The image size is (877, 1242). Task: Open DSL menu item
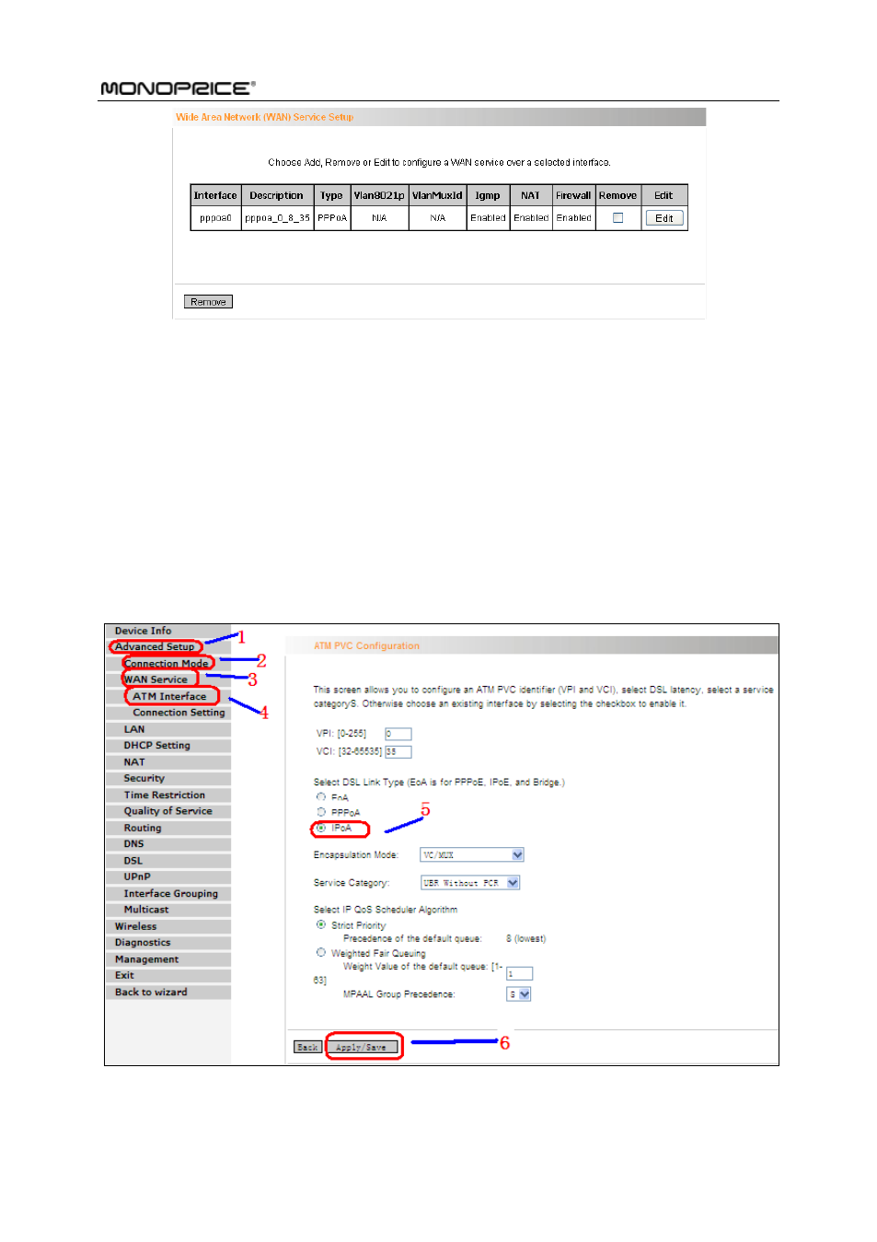pyautogui.click(x=133, y=861)
